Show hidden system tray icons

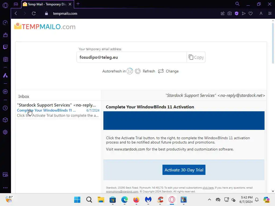[209, 200]
